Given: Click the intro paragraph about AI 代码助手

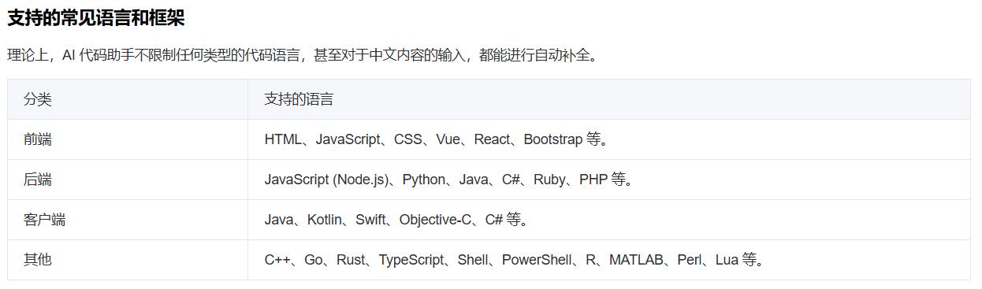Looking at the screenshot, I should coord(303,55).
